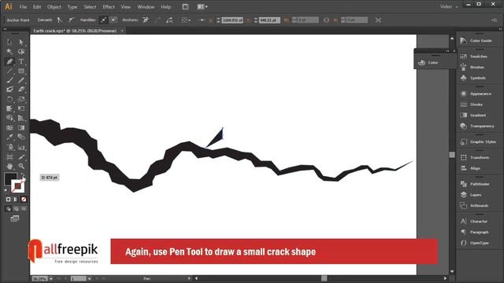Hide handles for multiple selected anchors
504x283 pixels.
113,20
